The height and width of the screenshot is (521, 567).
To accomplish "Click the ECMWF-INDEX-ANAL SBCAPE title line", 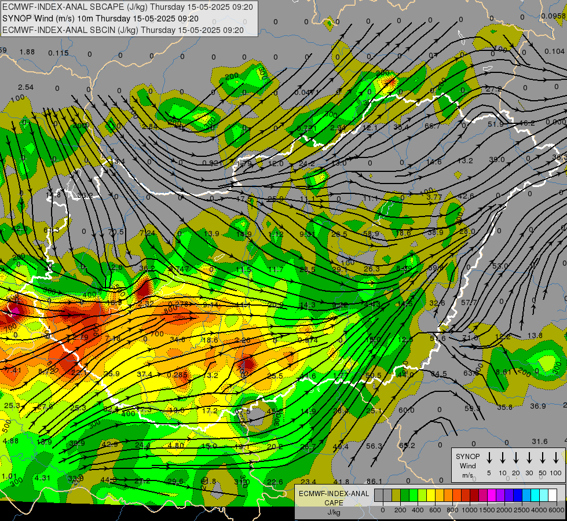I will 127,7.
